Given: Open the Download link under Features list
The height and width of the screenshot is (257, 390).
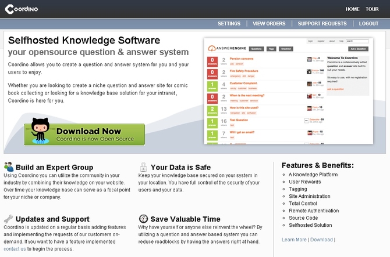Looking at the screenshot, I should (321, 240).
